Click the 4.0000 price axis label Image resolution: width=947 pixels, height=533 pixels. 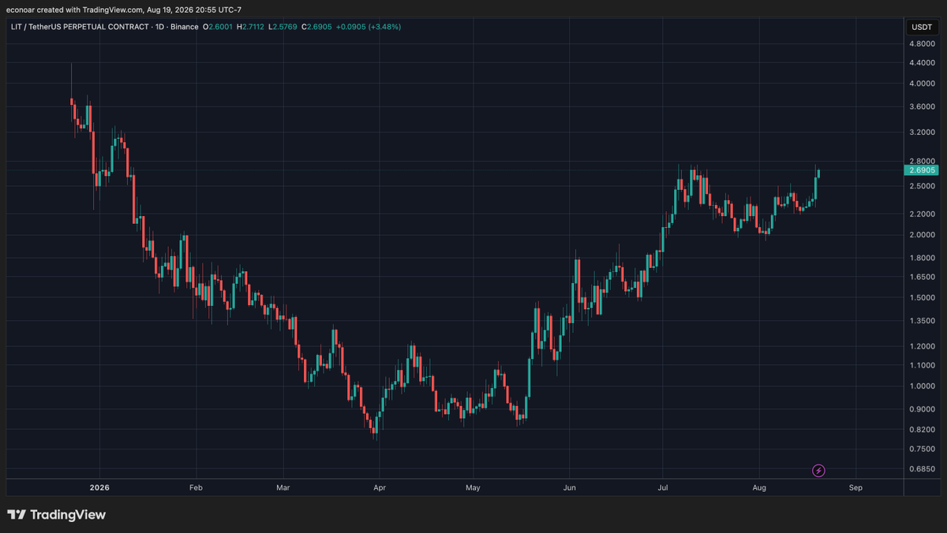pyautogui.click(x=922, y=83)
